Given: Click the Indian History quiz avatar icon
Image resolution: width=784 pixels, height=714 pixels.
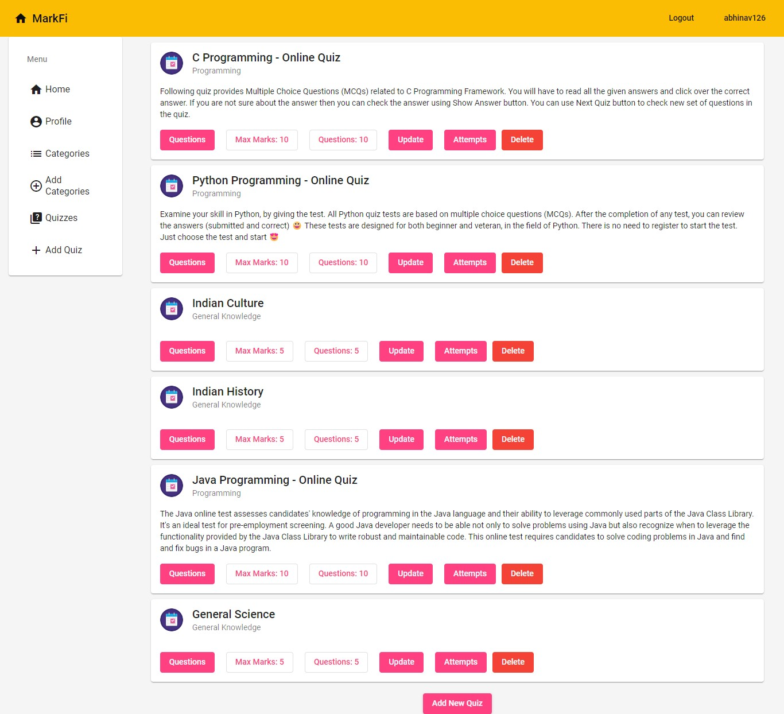Looking at the screenshot, I should (172, 397).
